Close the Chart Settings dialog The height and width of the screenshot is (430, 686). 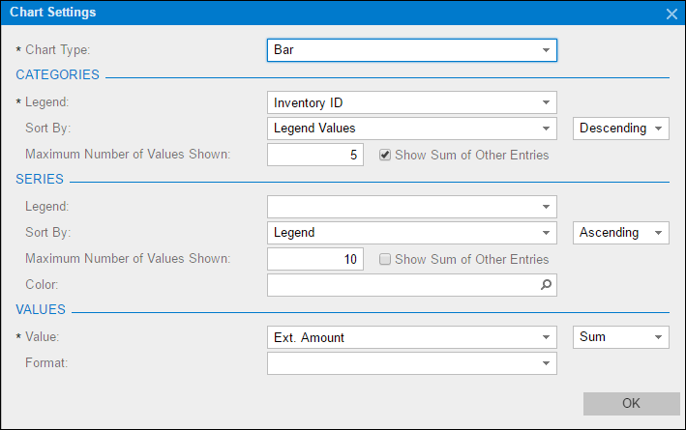pyautogui.click(x=671, y=14)
